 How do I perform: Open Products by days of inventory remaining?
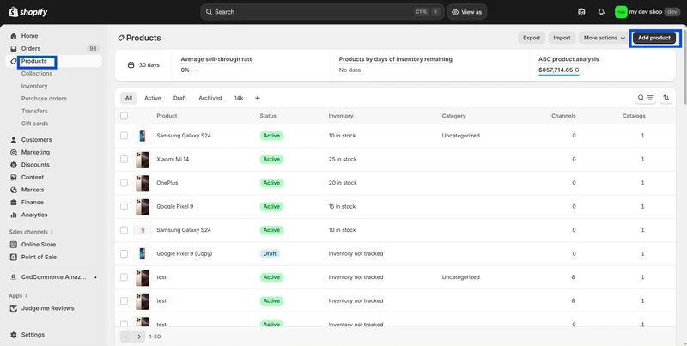click(x=396, y=59)
